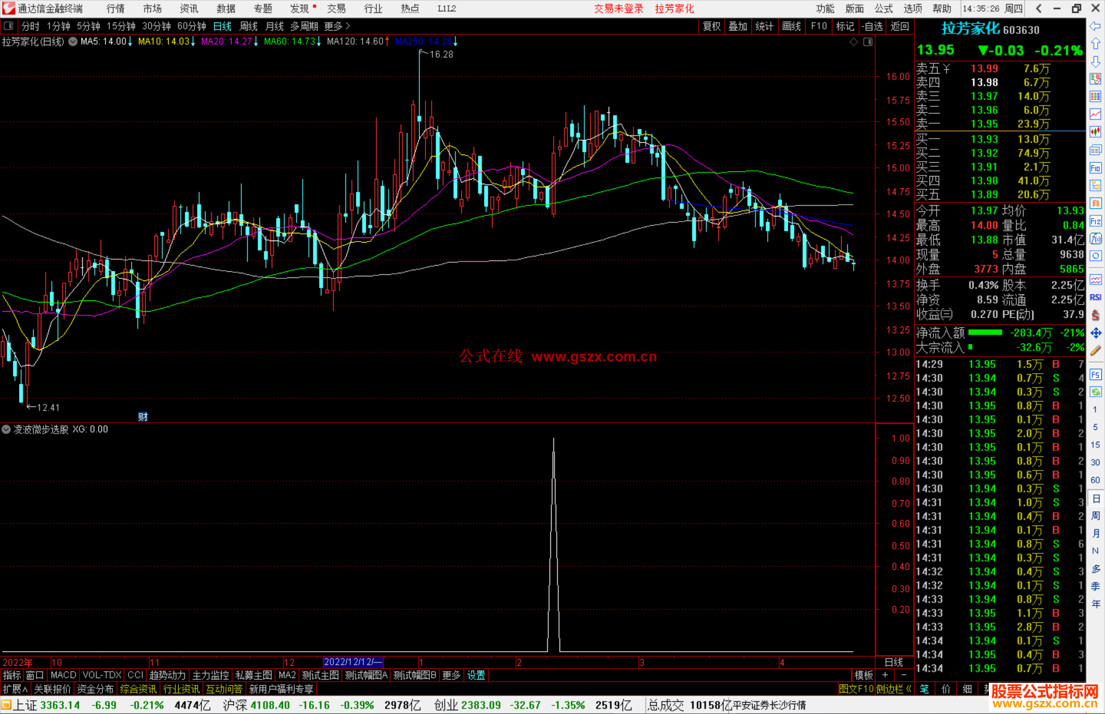
Task: Click the RSI indicator sidebar icon
Action: pos(1095,297)
